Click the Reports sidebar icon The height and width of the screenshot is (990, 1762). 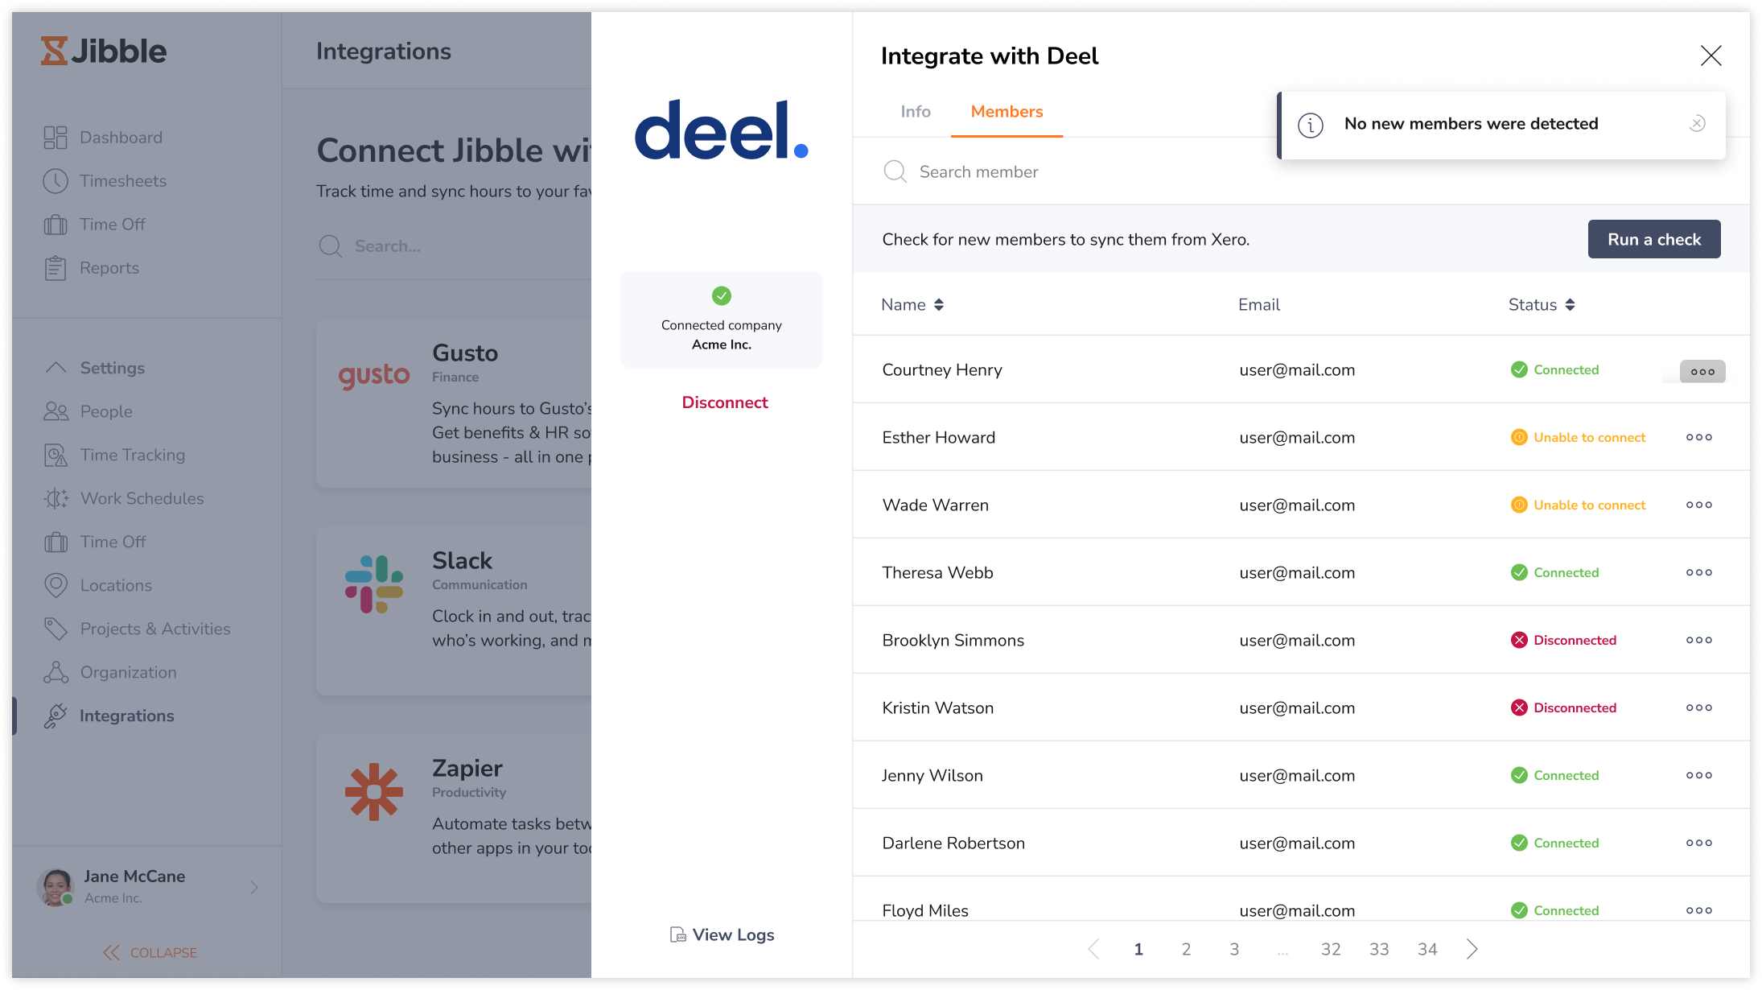[x=56, y=267]
